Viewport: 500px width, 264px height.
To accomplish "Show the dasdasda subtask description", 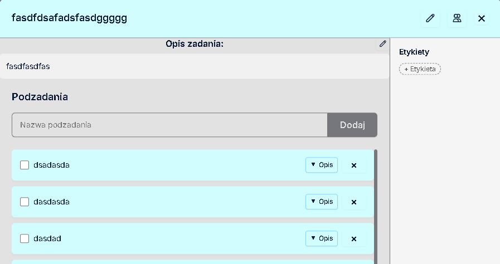I will click(322, 202).
